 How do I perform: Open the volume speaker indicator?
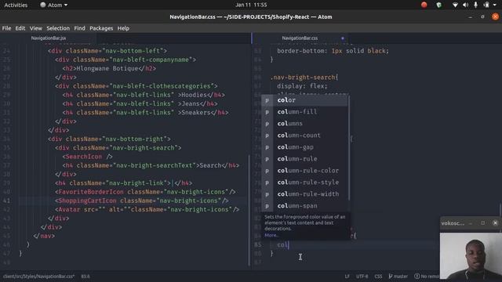coord(465,5)
